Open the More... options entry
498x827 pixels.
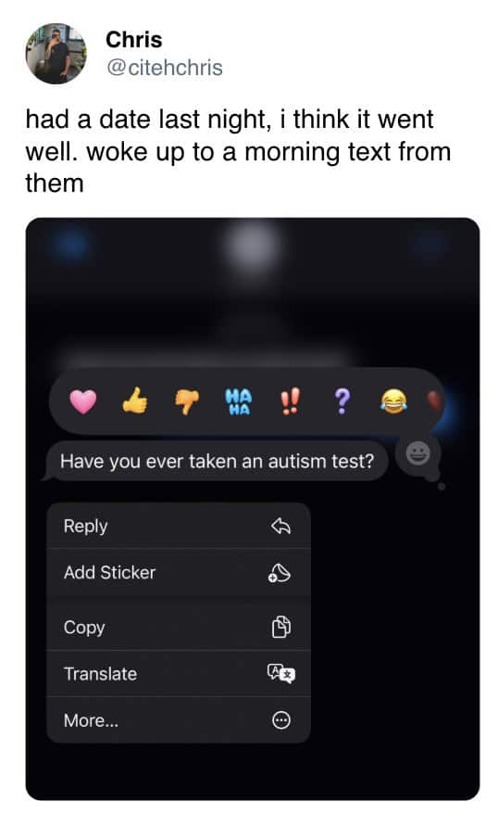[x=179, y=720]
